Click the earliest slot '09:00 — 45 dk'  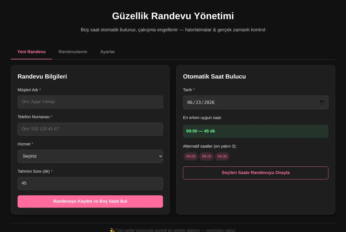click(255, 131)
